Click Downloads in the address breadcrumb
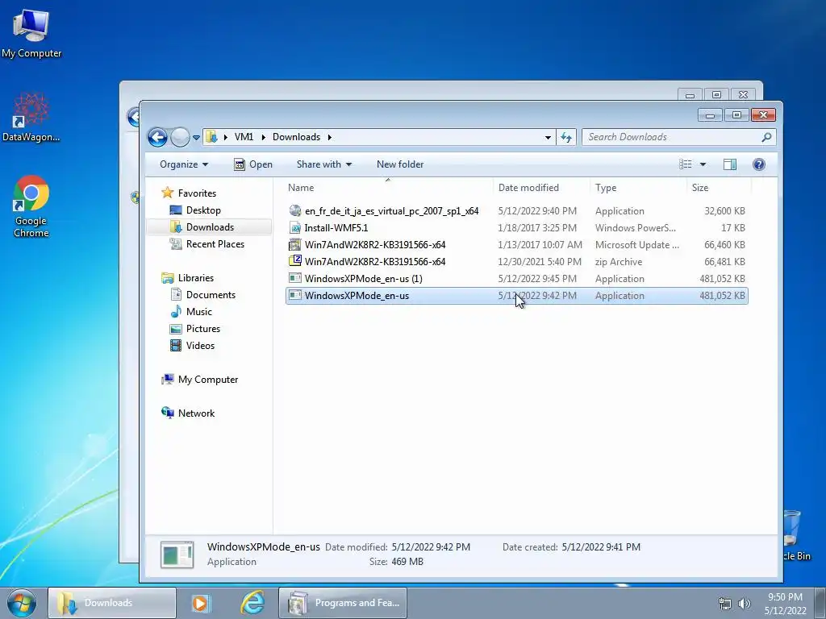The image size is (826, 619). (x=296, y=137)
